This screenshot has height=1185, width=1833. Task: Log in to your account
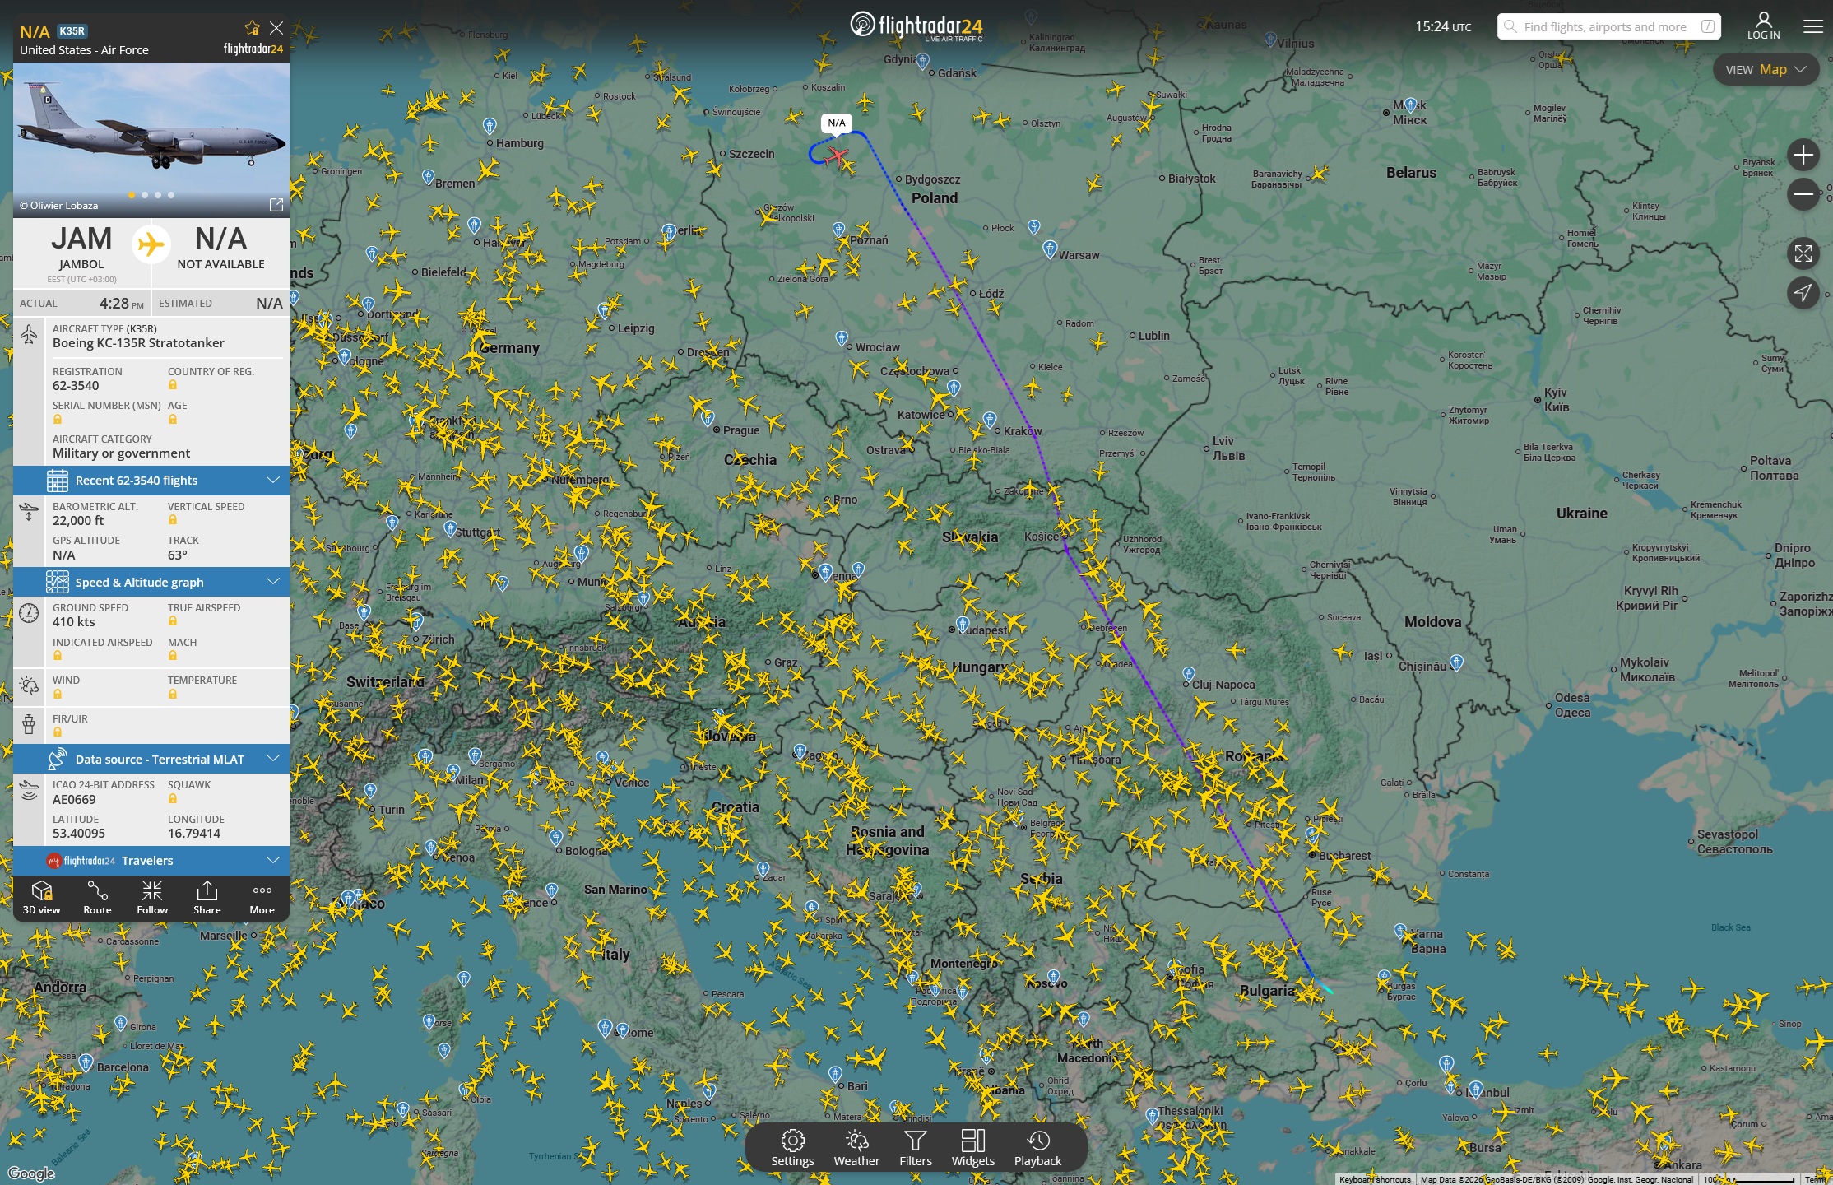(x=1764, y=26)
